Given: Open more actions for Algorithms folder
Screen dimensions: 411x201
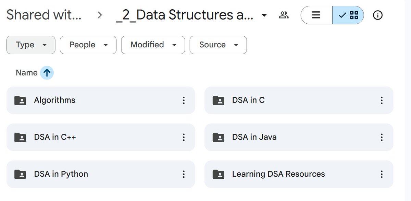Looking at the screenshot, I should click(x=184, y=100).
